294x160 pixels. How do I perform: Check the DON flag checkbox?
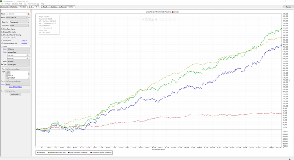pyautogui.click(x=7, y=74)
